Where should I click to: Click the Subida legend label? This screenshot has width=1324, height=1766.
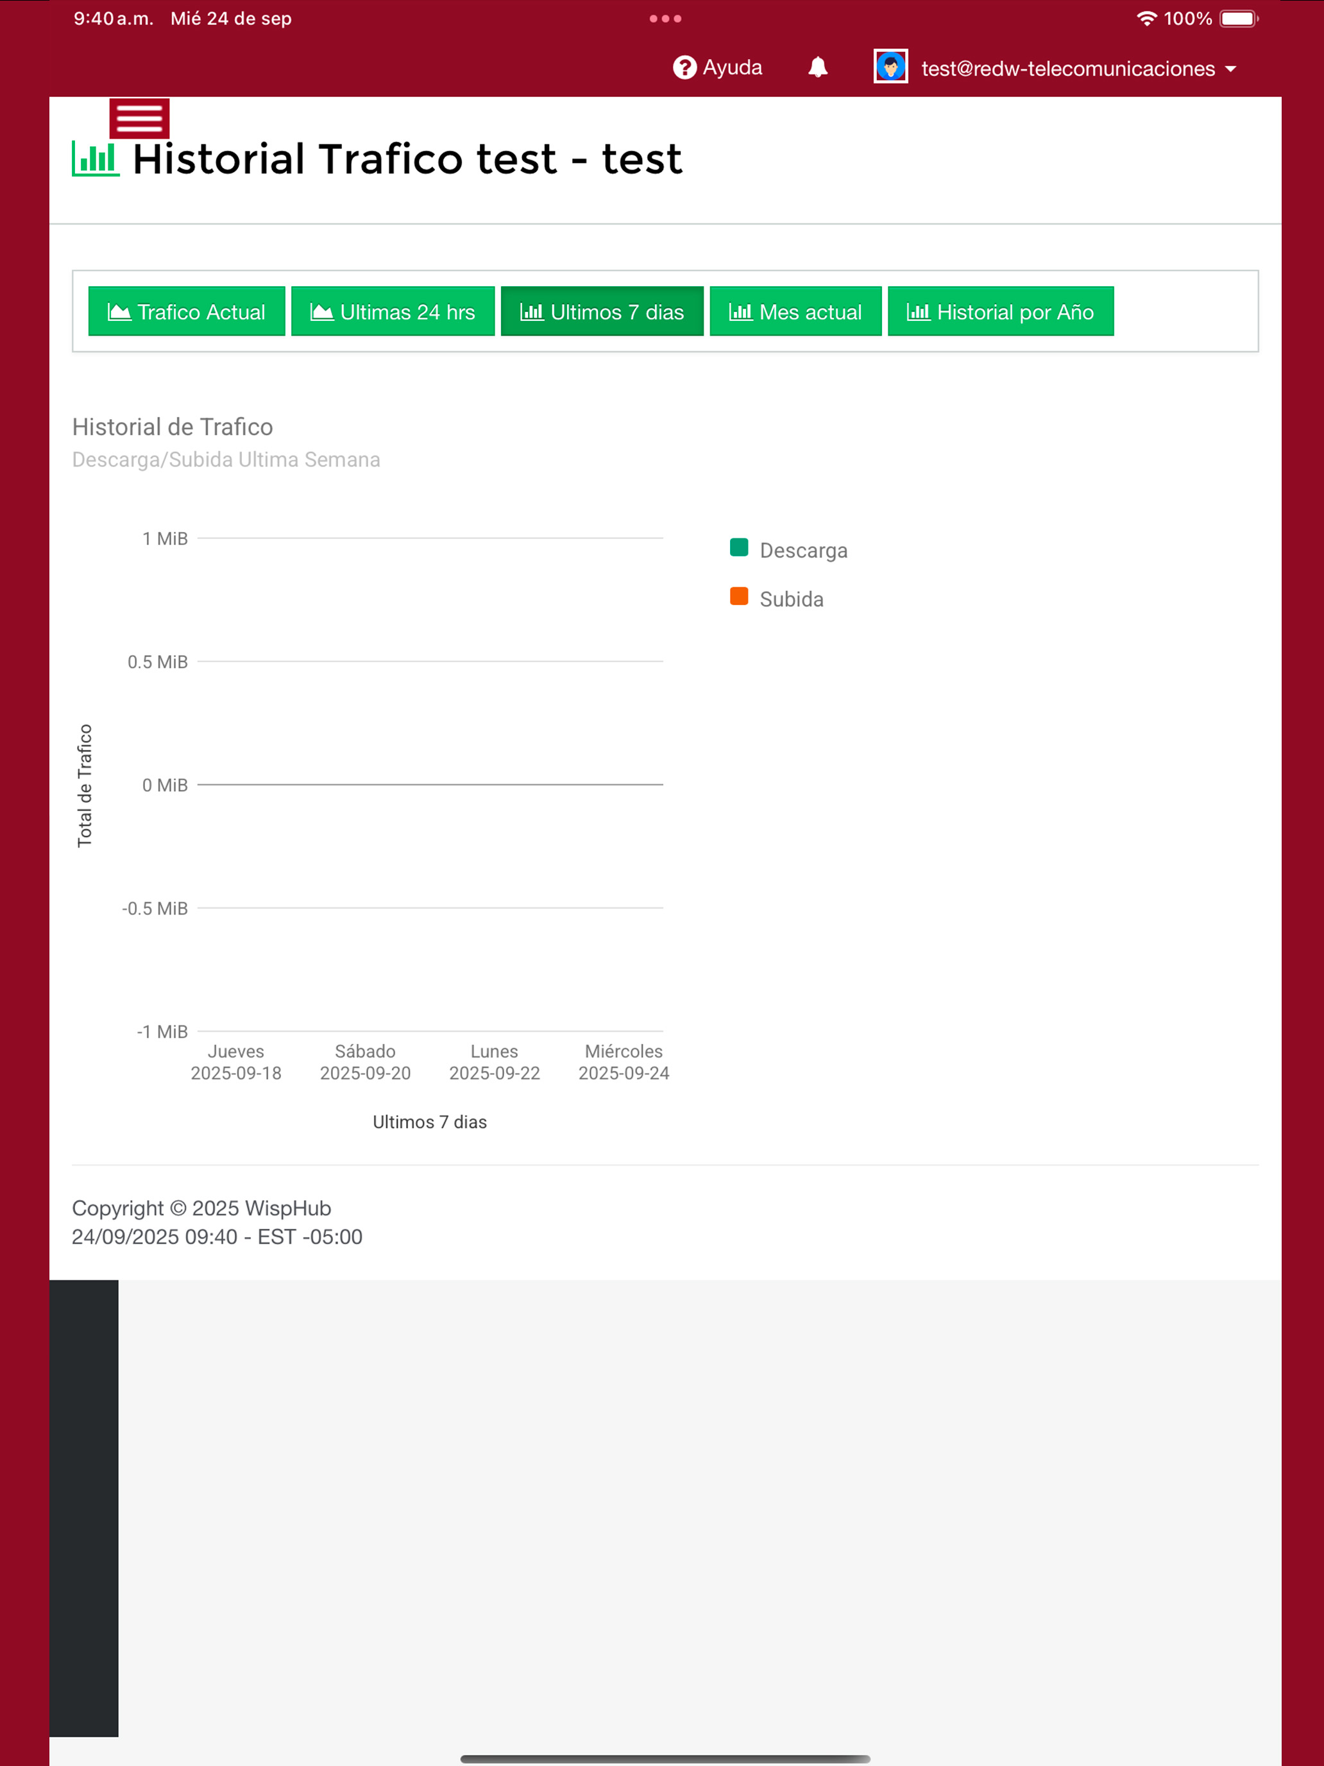[x=791, y=599]
